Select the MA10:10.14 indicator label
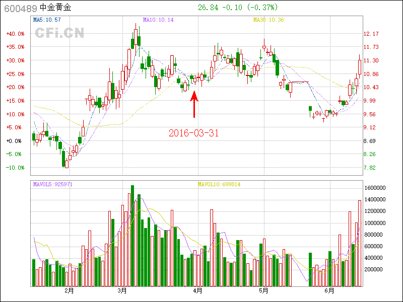The width and height of the screenshot is (403, 302). pyautogui.click(x=158, y=20)
